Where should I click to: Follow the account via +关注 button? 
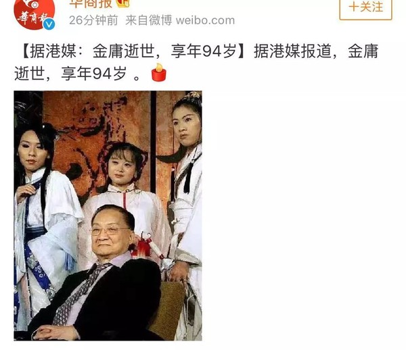(x=365, y=8)
